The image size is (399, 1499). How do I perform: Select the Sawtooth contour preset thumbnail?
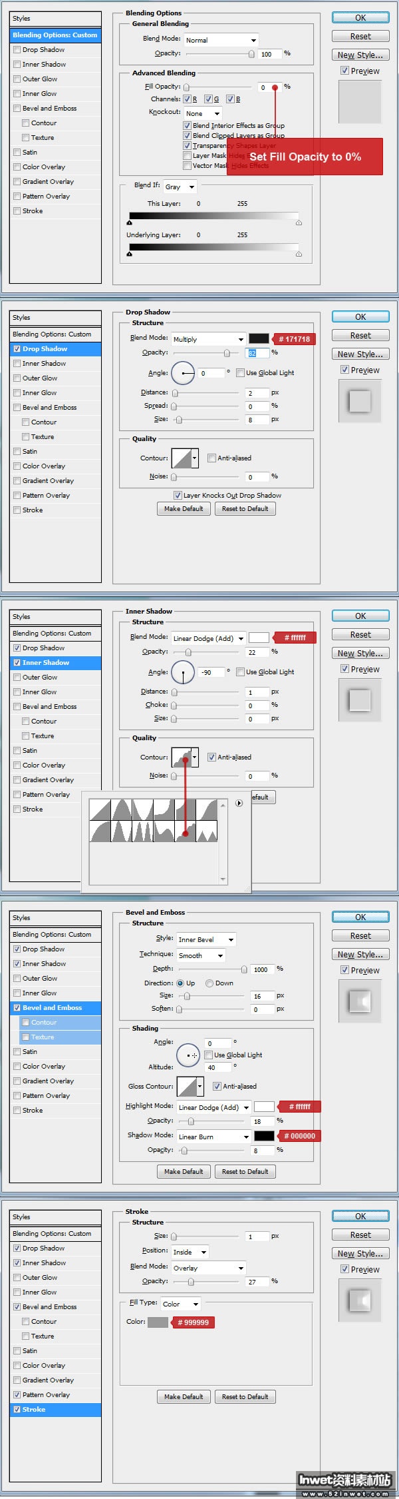tap(207, 831)
